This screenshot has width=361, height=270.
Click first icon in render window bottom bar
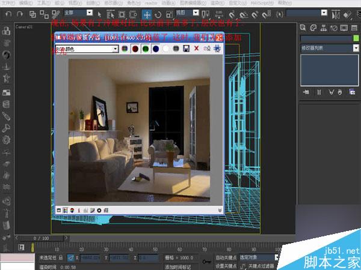point(59,211)
